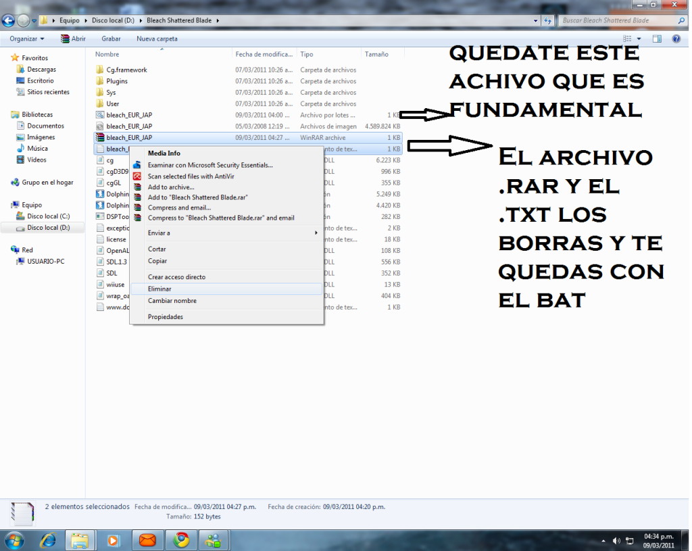Choose Propiedades in the context menu
This screenshot has height=551, width=692.
(x=227, y=316)
